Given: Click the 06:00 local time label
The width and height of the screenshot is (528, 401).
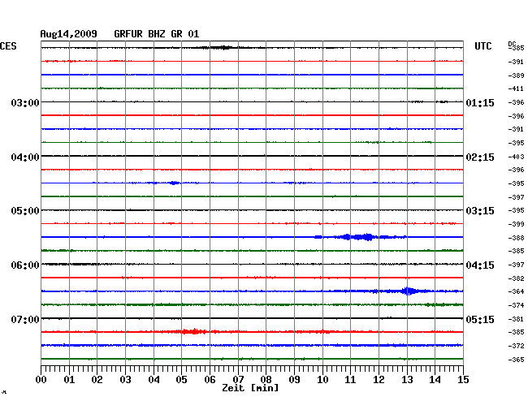Looking at the screenshot, I should 25,265.
